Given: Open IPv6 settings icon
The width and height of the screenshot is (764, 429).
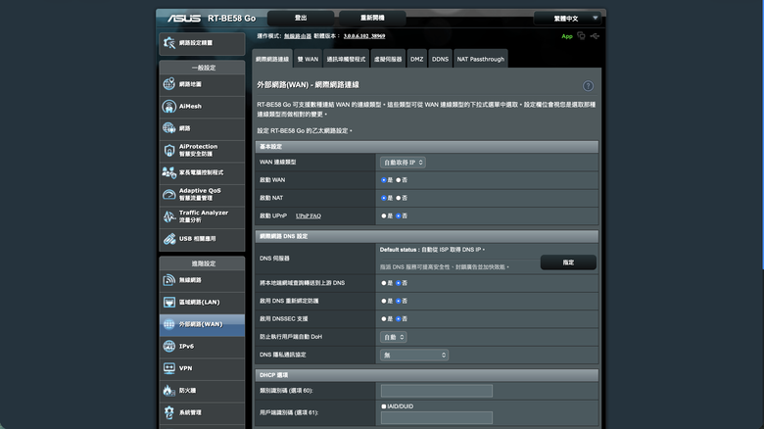Looking at the screenshot, I should 169,346.
